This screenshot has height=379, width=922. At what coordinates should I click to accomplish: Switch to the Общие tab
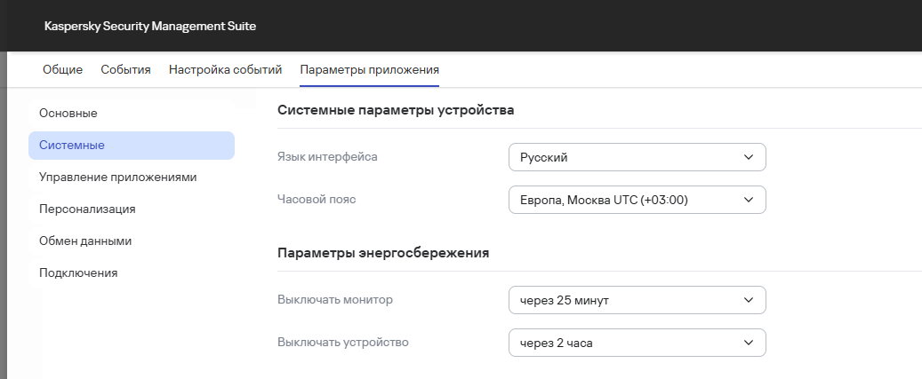[62, 69]
